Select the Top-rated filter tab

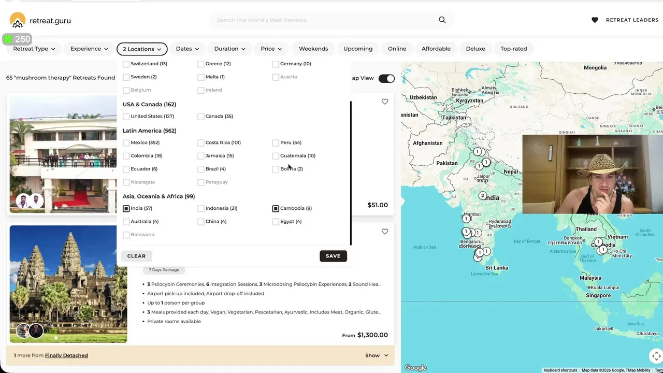pos(513,49)
